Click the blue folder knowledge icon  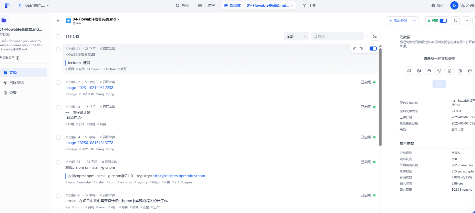pos(4,20)
